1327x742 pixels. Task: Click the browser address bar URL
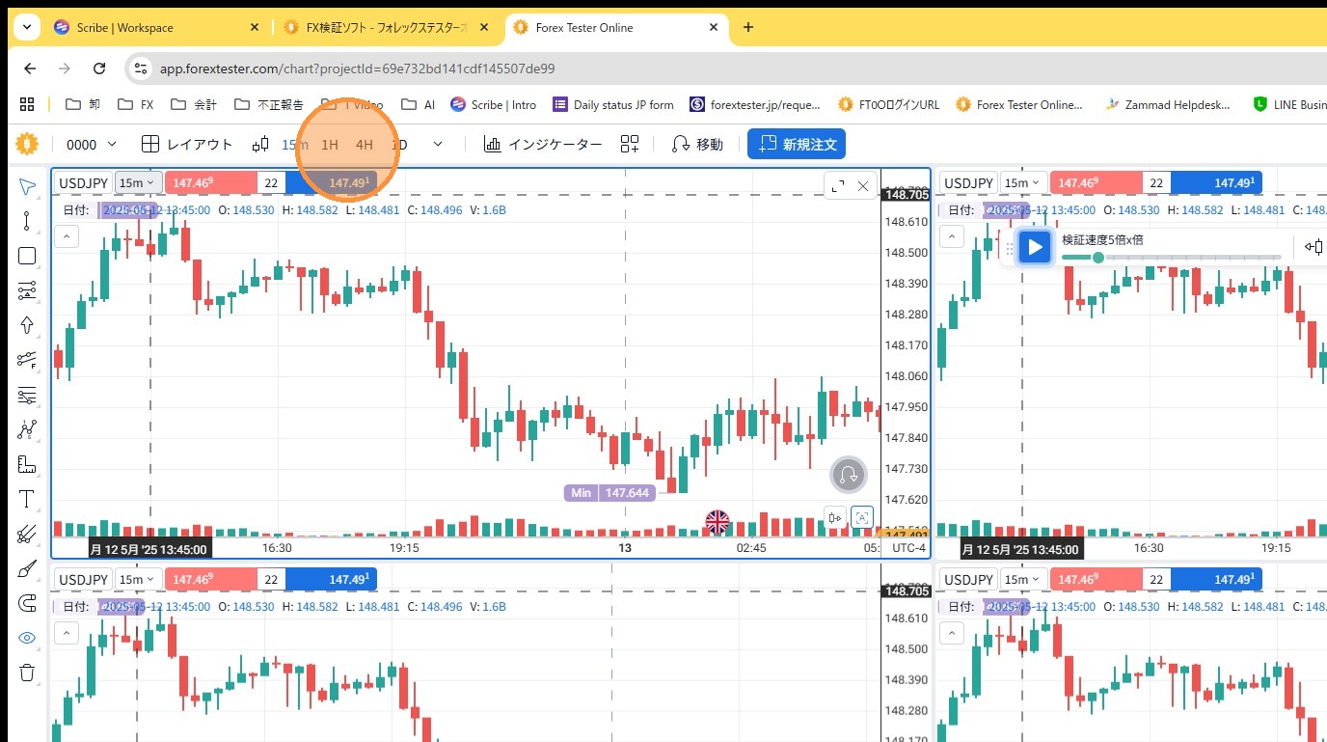click(357, 69)
